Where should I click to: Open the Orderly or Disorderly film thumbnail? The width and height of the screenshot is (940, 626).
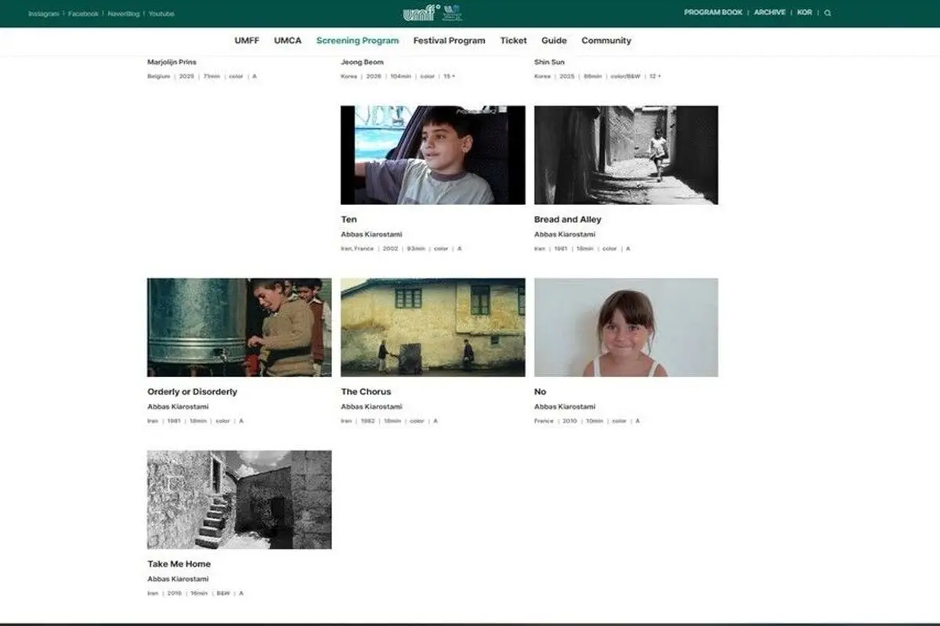click(x=239, y=327)
